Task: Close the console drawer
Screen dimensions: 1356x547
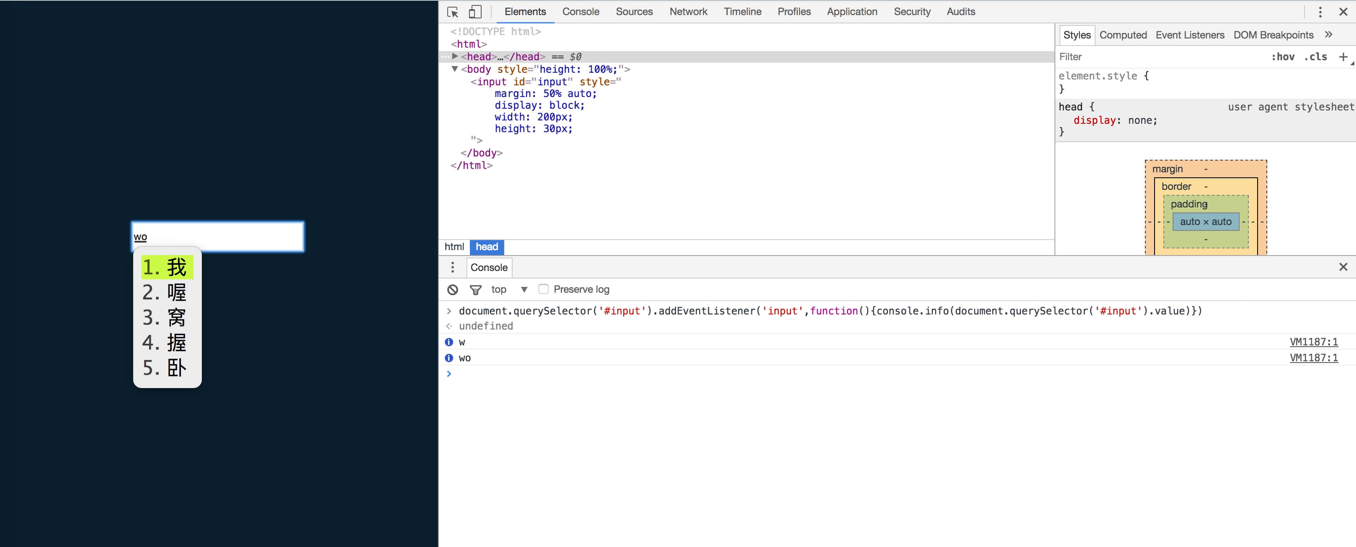Action: 1343,267
